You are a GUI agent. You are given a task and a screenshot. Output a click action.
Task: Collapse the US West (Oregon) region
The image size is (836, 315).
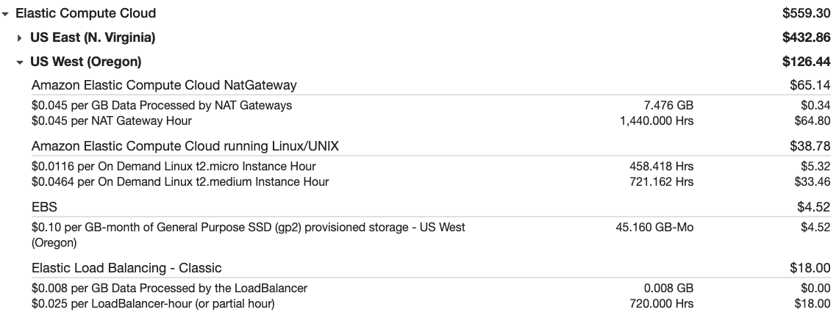click(x=20, y=62)
